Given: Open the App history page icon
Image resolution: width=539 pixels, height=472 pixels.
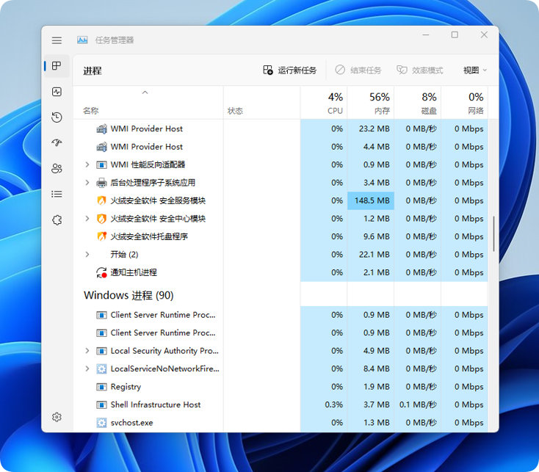Looking at the screenshot, I should tap(57, 117).
